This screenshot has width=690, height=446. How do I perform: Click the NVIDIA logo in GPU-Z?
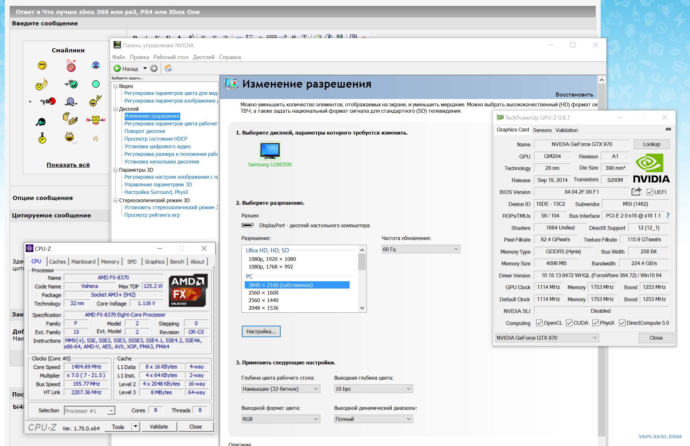651,168
